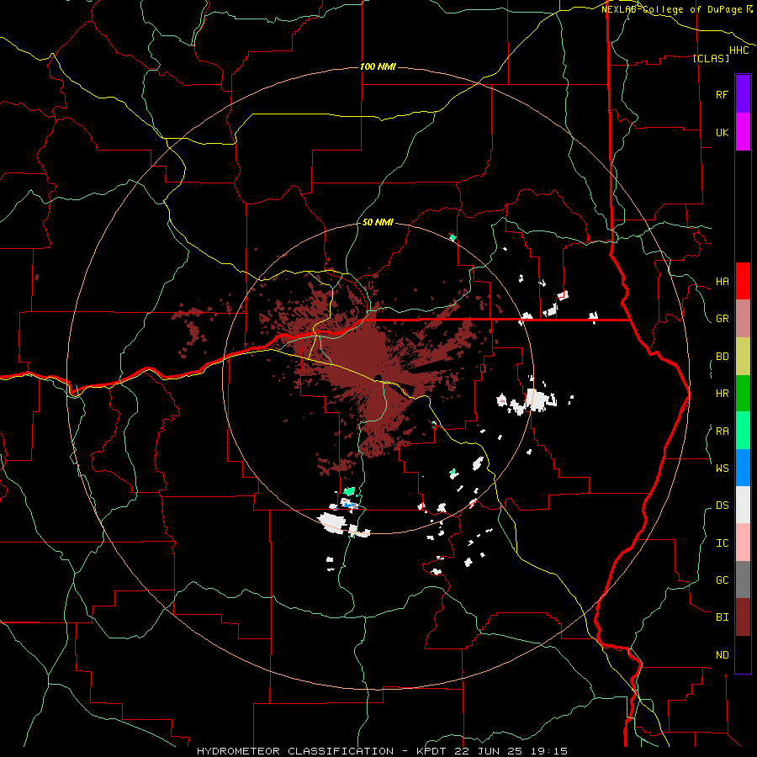
Task: Click the [CLAS] label
Action: click(711, 58)
